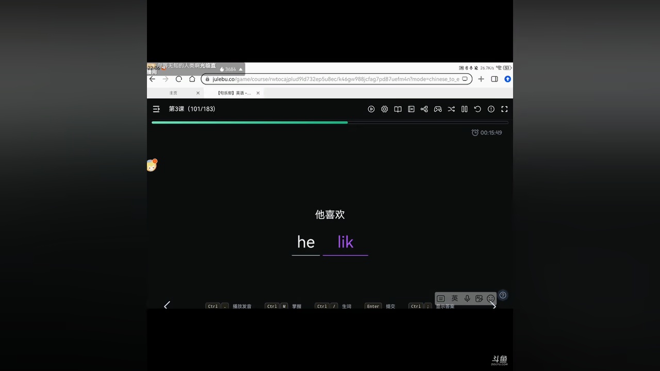The height and width of the screenshot is (371, 660).
Task: Click the stream popularity count 3684
Action: [x=230, y=69]
